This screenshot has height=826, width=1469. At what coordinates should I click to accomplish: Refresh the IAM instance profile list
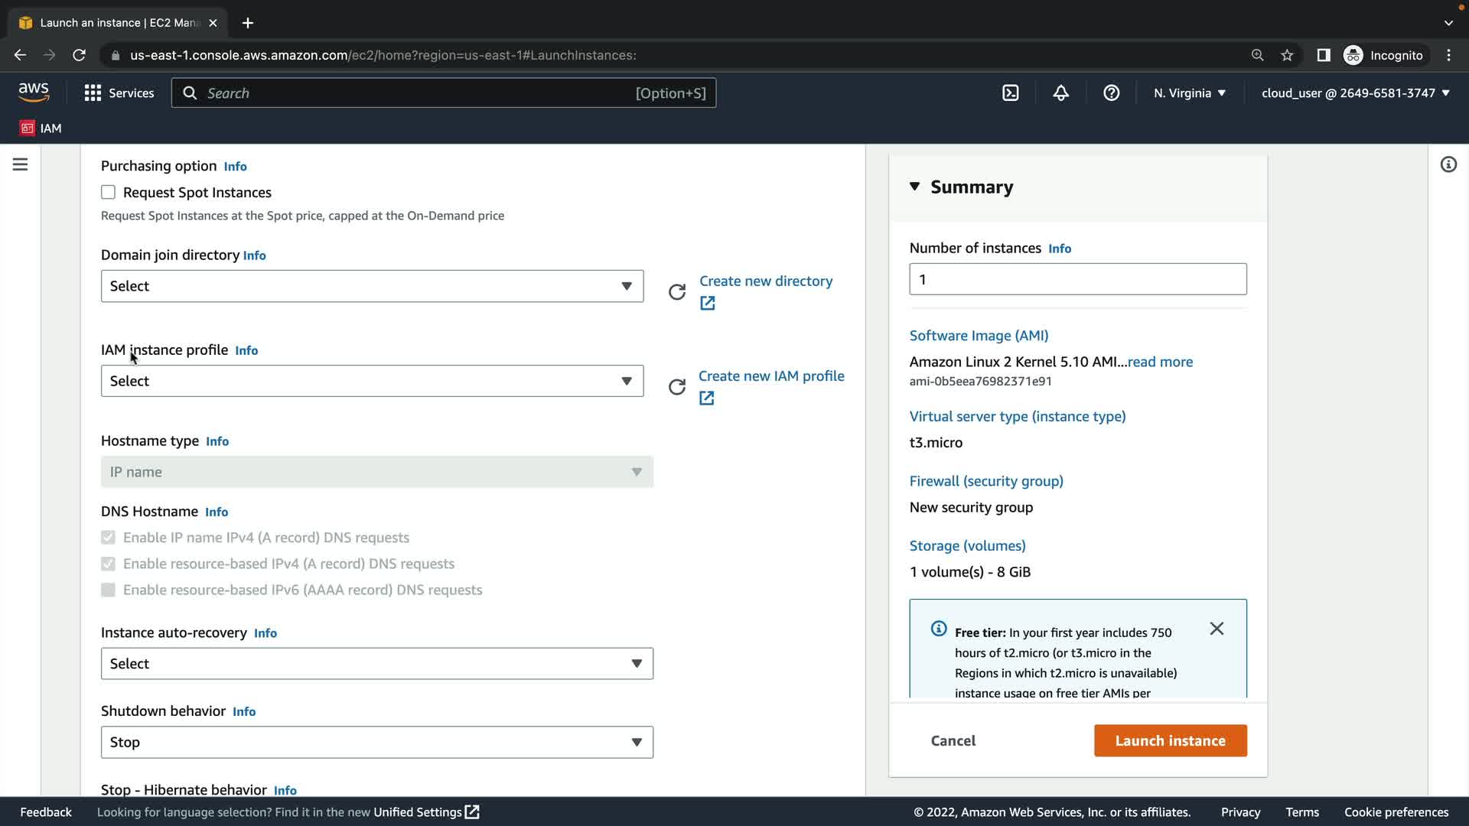677,387
